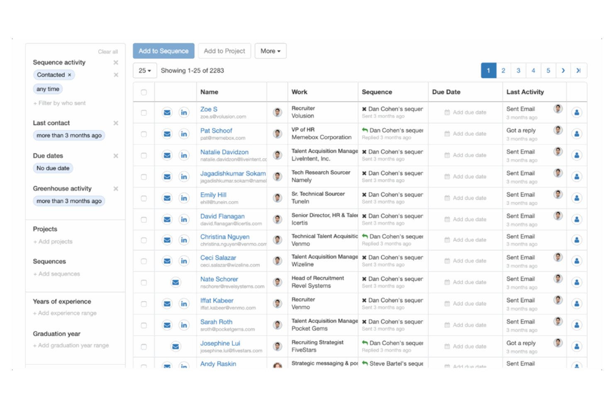Screen dimensions: 614x409
Task: Open profile icon in Nate Schorer row
Action: pos(577,283)
